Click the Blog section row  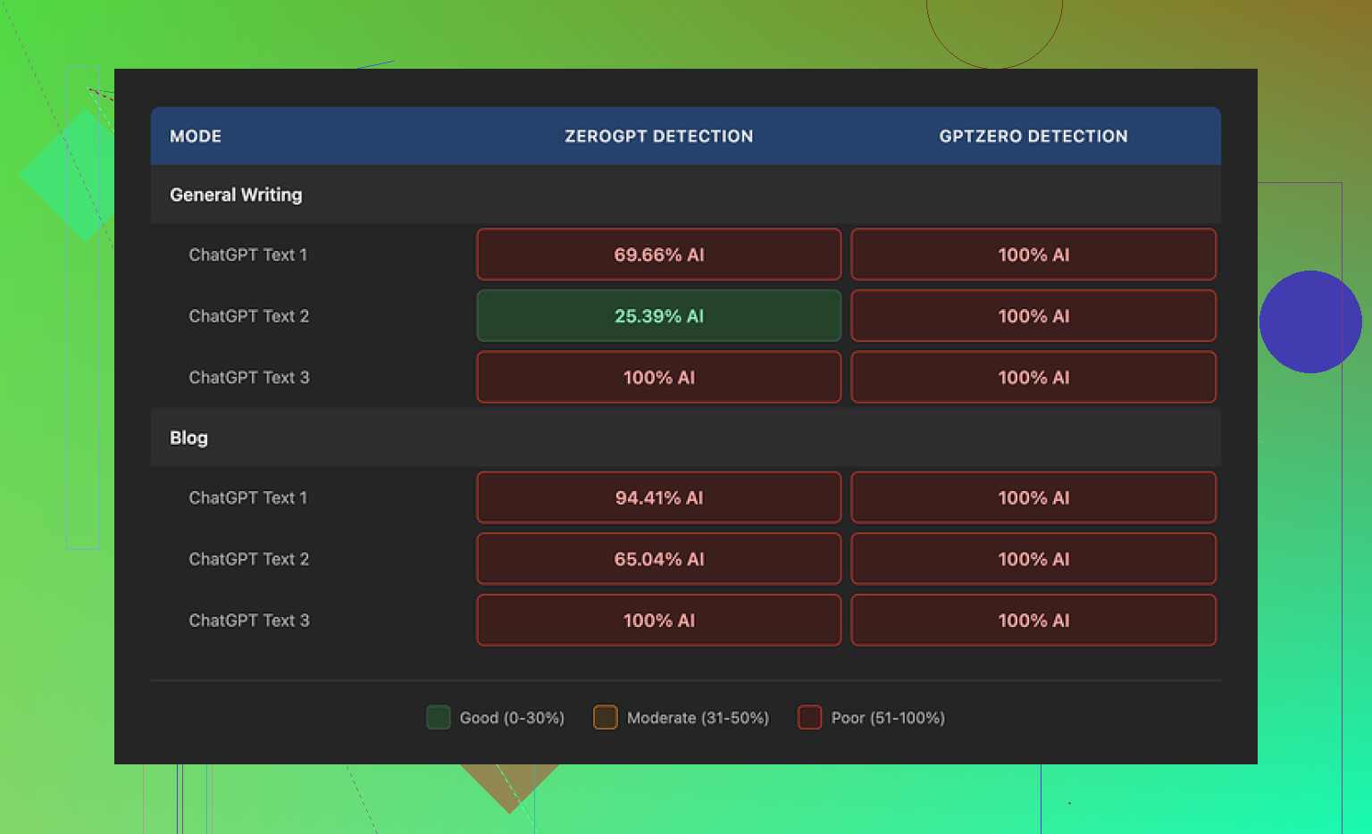click(188, 438)
